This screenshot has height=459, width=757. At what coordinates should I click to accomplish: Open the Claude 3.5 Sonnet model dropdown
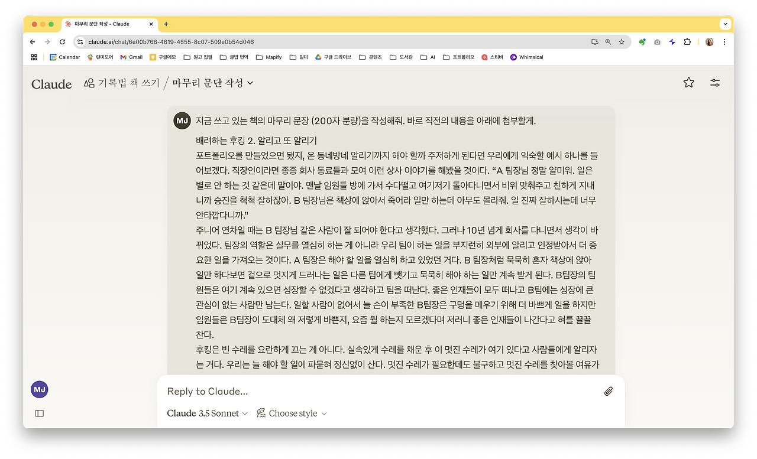[x=206, y=413]
